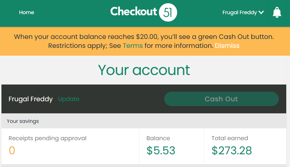Expand the Frugal Freddy account menu
Image resolution: width=290 pixels, height=167 pixels.
243,12
